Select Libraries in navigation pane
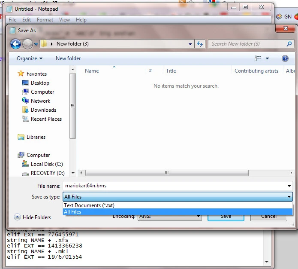 (36, 137)
